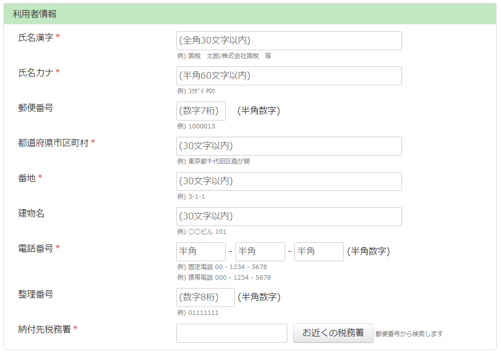Focus the 都道府県市区町村 address field
Screen dimensions: 501x355
[x=289, y=146]
